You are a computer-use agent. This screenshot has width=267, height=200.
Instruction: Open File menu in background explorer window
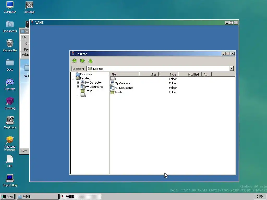coord(24,37)
